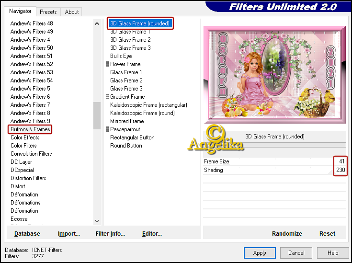Screen dimensions: 352x263
Task: Select the Convolution Filters category
Action: [x=31, y=154]
